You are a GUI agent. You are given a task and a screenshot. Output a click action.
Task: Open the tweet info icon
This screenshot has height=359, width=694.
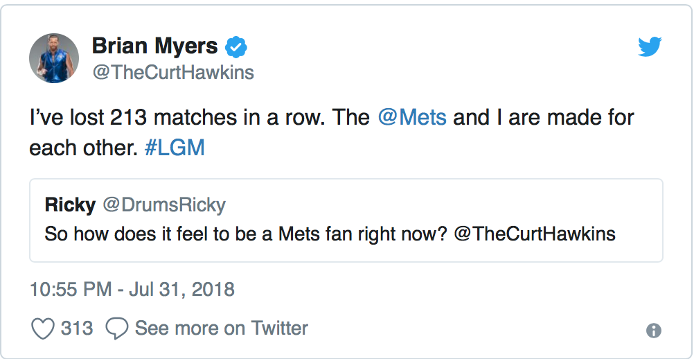point(653,331)
